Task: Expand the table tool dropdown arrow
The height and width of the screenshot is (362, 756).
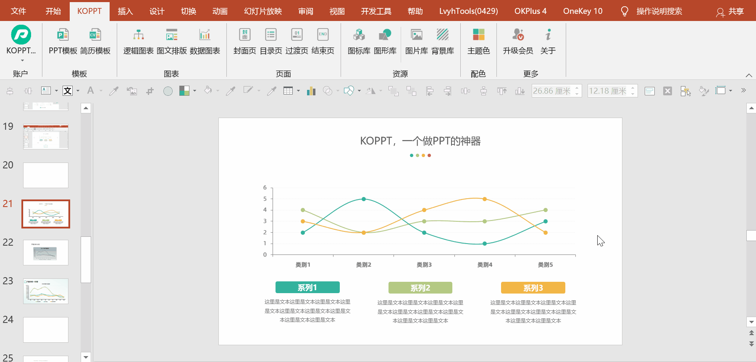Action: (298, 91)
